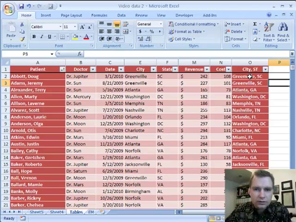Open the Data ribbon tab

(121, 15)
